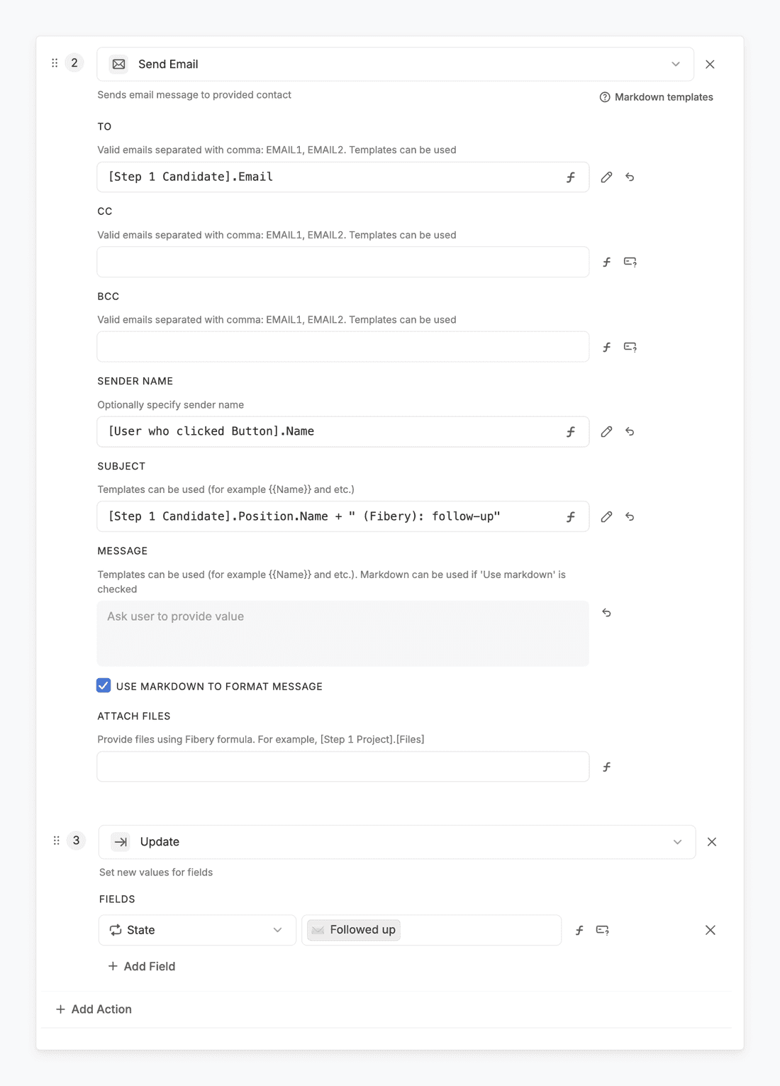
Task: Click the pencil edit icon next to TO field
Action: [x=606, y=177]
